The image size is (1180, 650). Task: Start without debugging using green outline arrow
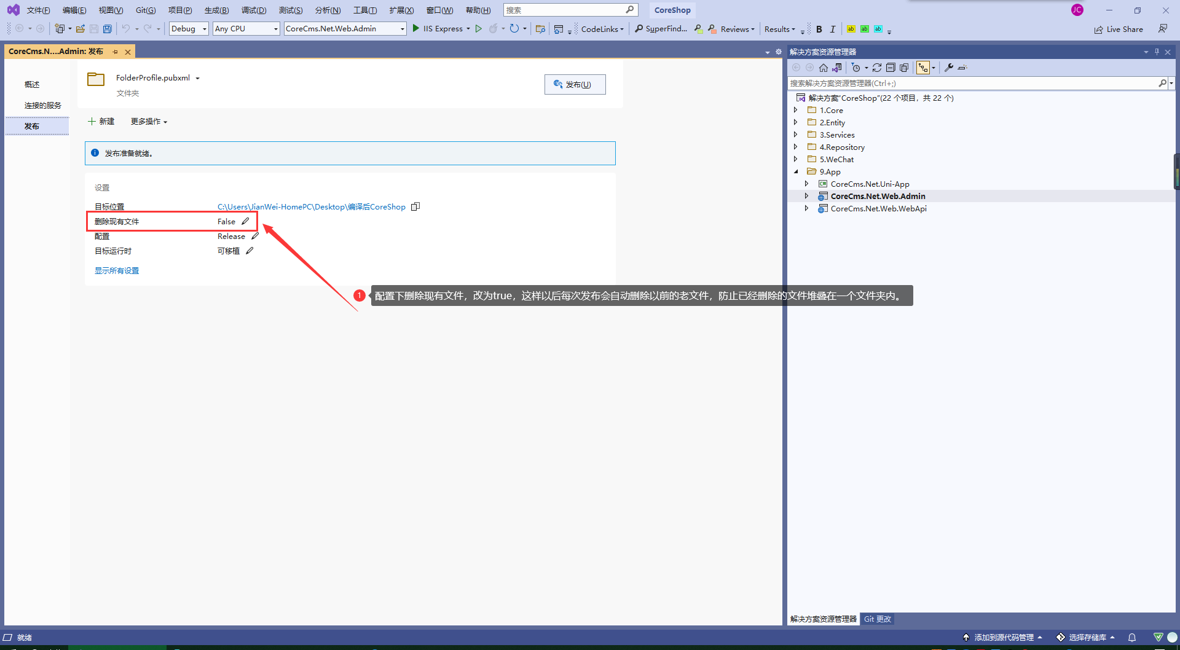tap(479, 29)
